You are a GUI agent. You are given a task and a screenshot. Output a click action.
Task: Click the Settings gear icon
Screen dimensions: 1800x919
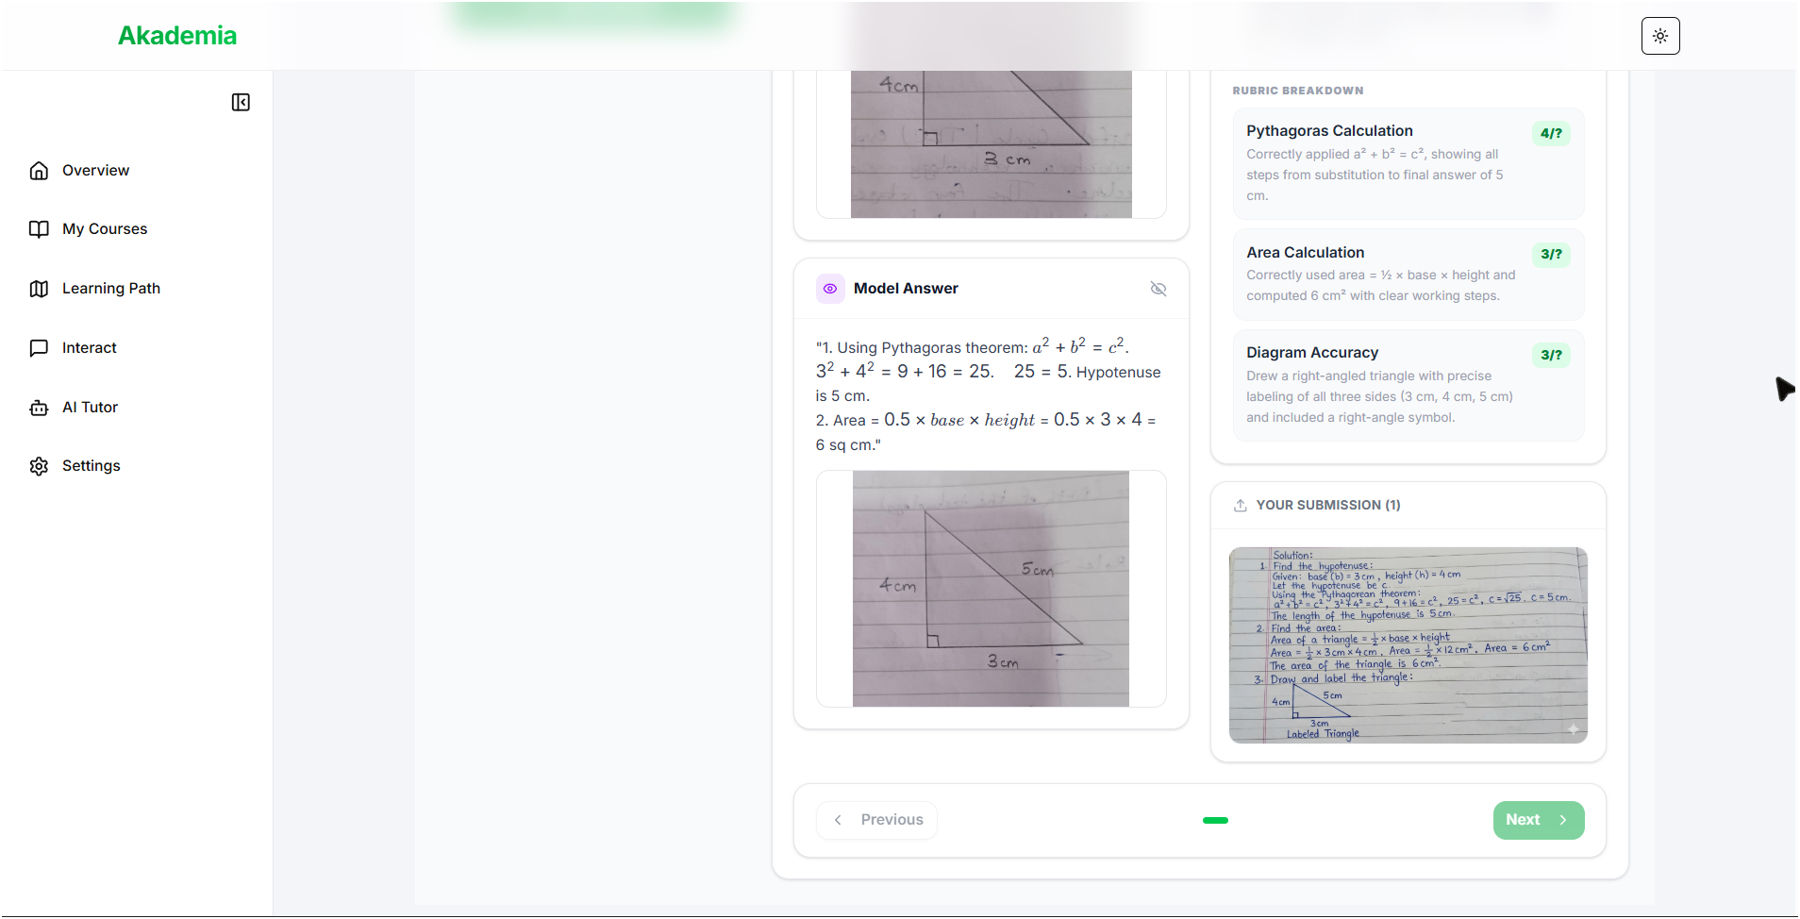(39, 466)
